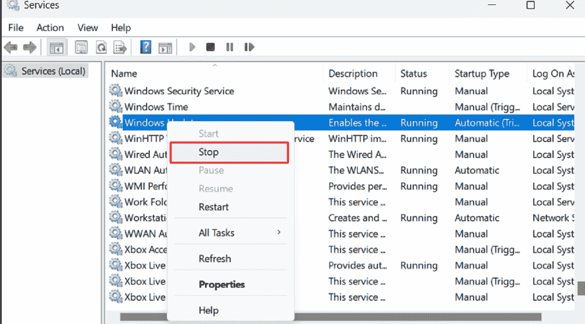
Task: Click gear icon beside WMI Perf... service
Action: coord(116,186)
